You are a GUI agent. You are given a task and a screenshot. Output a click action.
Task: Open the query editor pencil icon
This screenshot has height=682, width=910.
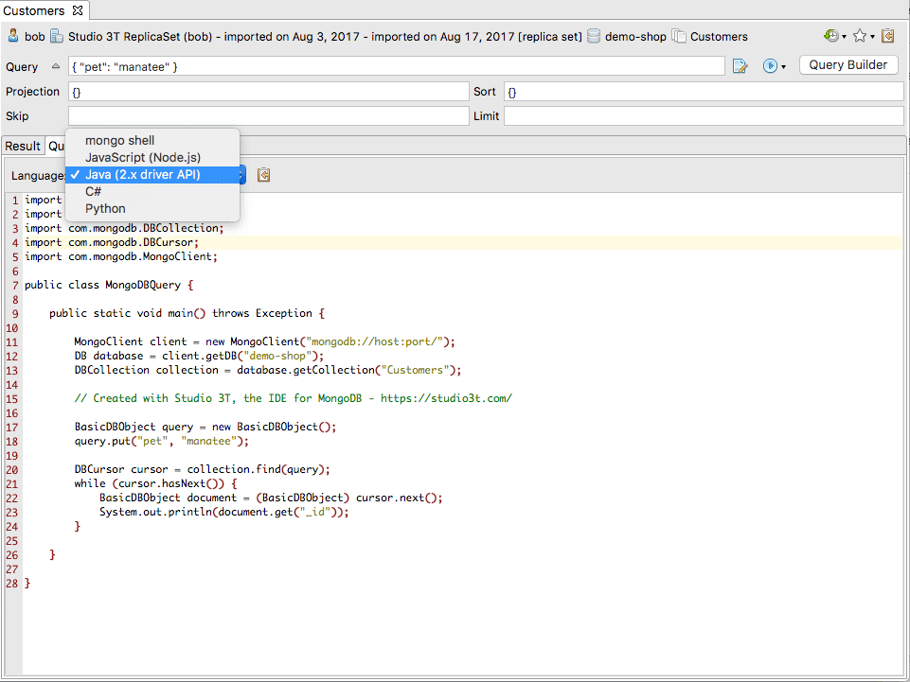[x=740, y=66]
